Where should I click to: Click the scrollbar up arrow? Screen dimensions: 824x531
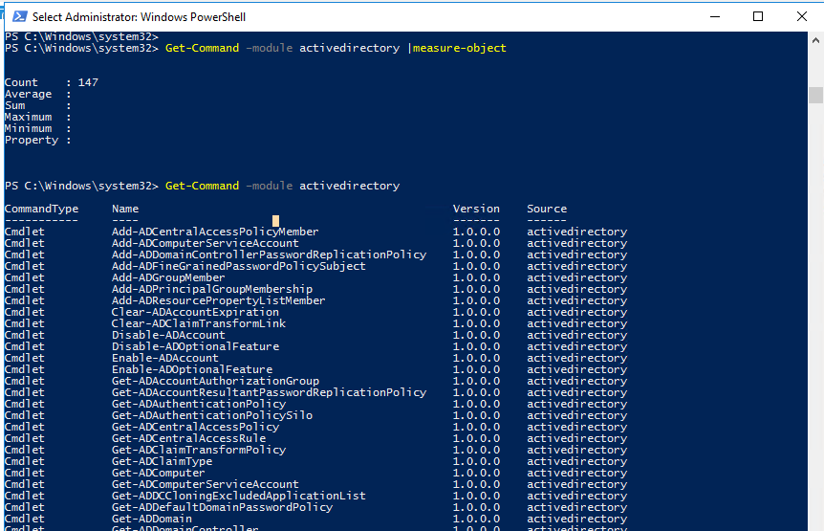click(815, 40)
